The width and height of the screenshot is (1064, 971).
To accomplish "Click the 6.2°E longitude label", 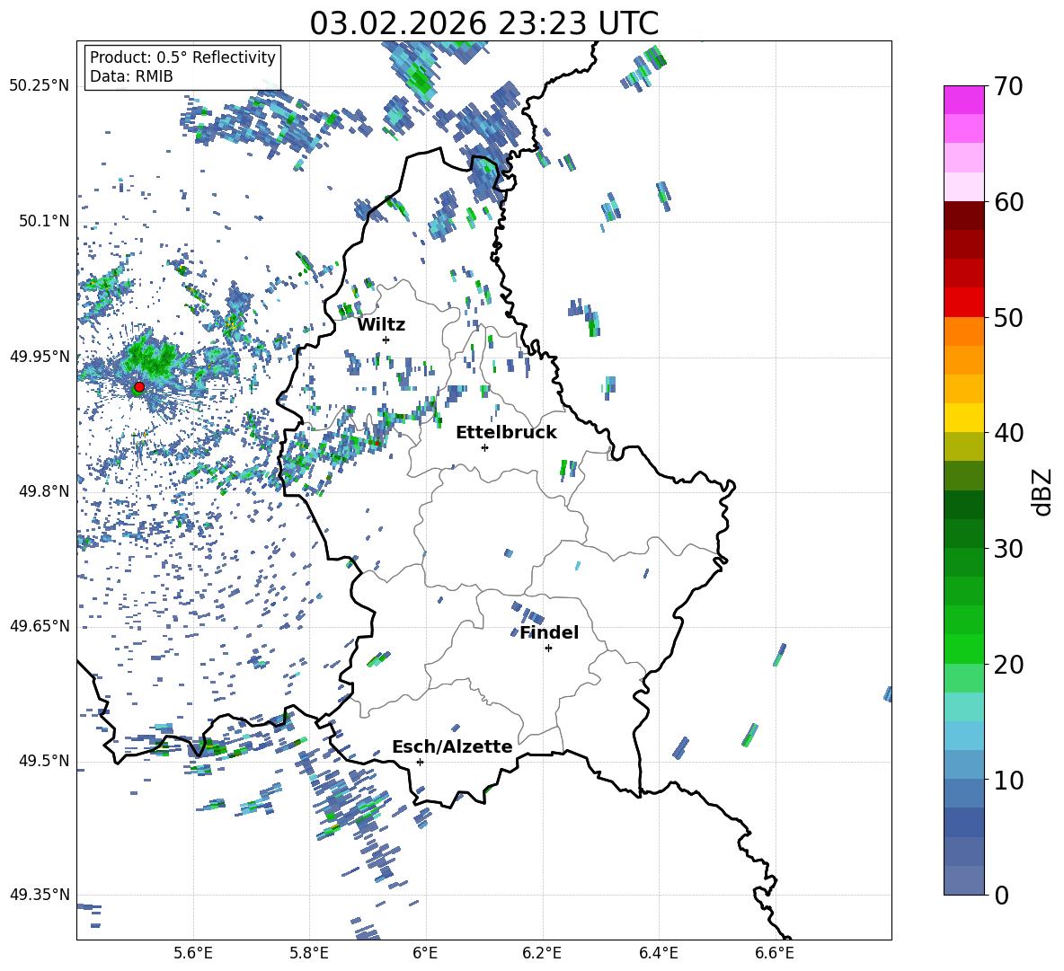I will coord(542,953).
